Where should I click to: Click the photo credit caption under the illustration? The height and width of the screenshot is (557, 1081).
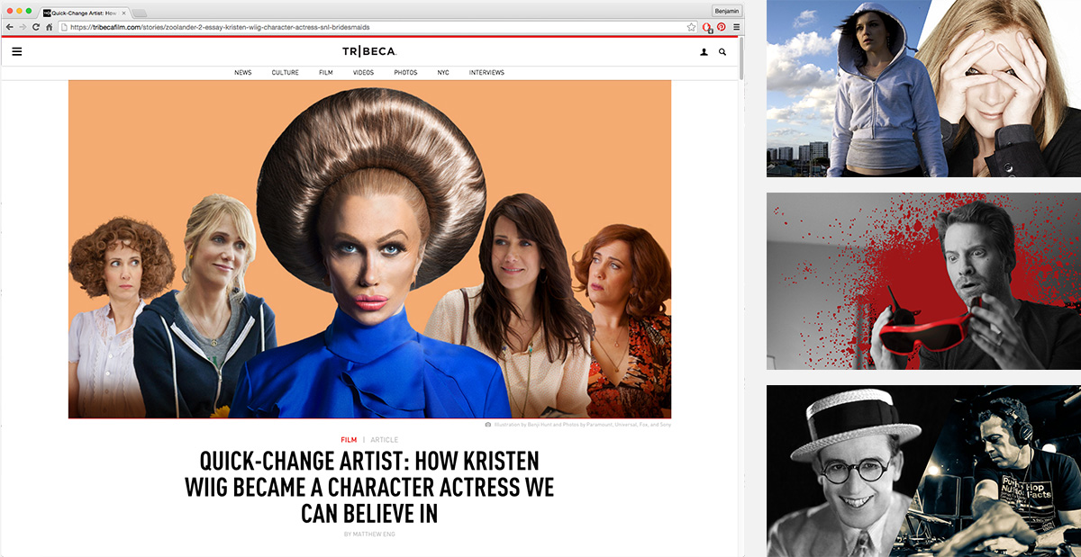click(581, 424)
